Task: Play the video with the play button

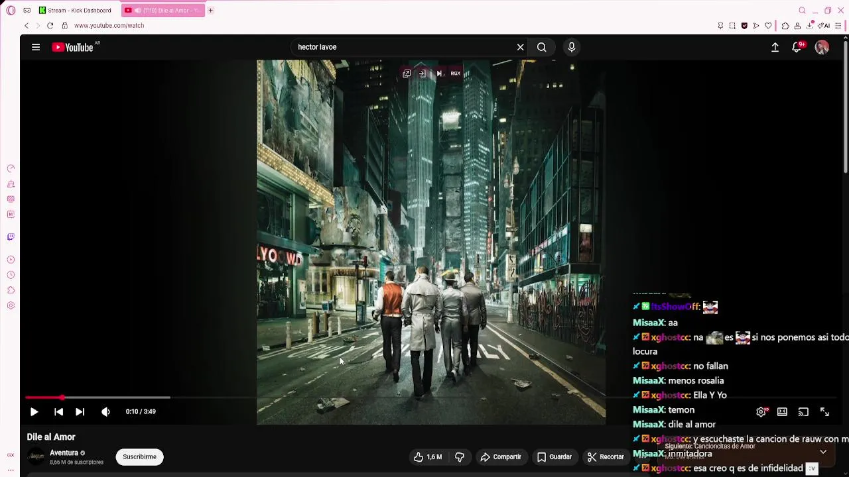Action: click(x=34, y=411)
